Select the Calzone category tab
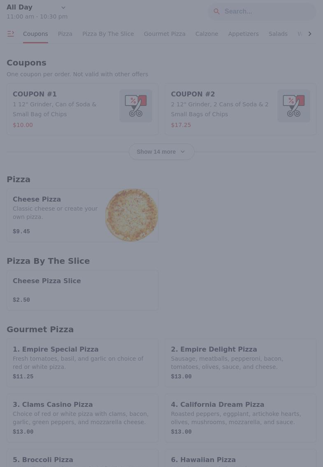Viewport: 323px width, 467px height. [207, 34]
